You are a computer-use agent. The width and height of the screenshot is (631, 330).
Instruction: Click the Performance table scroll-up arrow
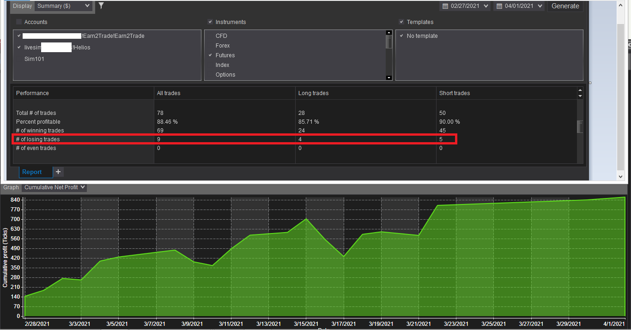click(x=580, y=91)
